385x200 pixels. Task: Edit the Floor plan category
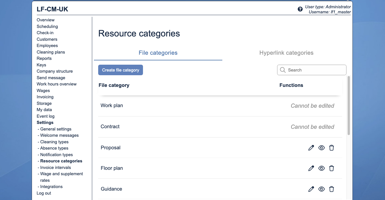coord(311,168)
